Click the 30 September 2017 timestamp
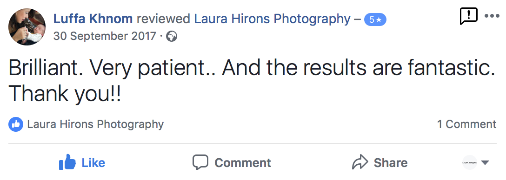This screenshot has height=180, width=506. tap(105, 36)
